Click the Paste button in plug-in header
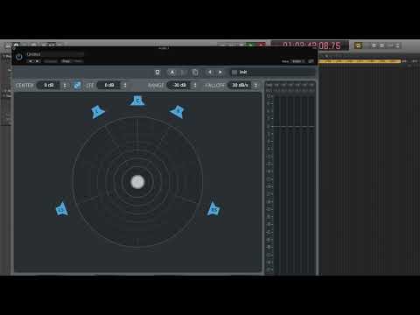Screen dimensions: 420x315 point(78,61)
